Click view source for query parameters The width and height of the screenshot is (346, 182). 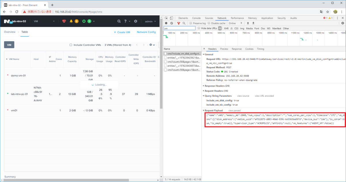[x=243, y=96]
